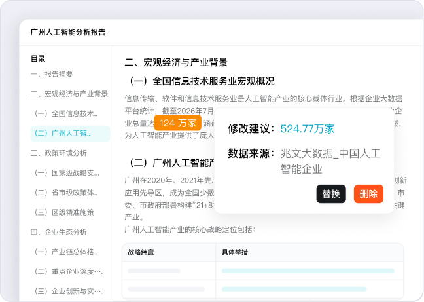The width and height of the screenshot is (424, 302).
Task: Open (三)企业创新与实… outline entry
Action: [69, 291]
